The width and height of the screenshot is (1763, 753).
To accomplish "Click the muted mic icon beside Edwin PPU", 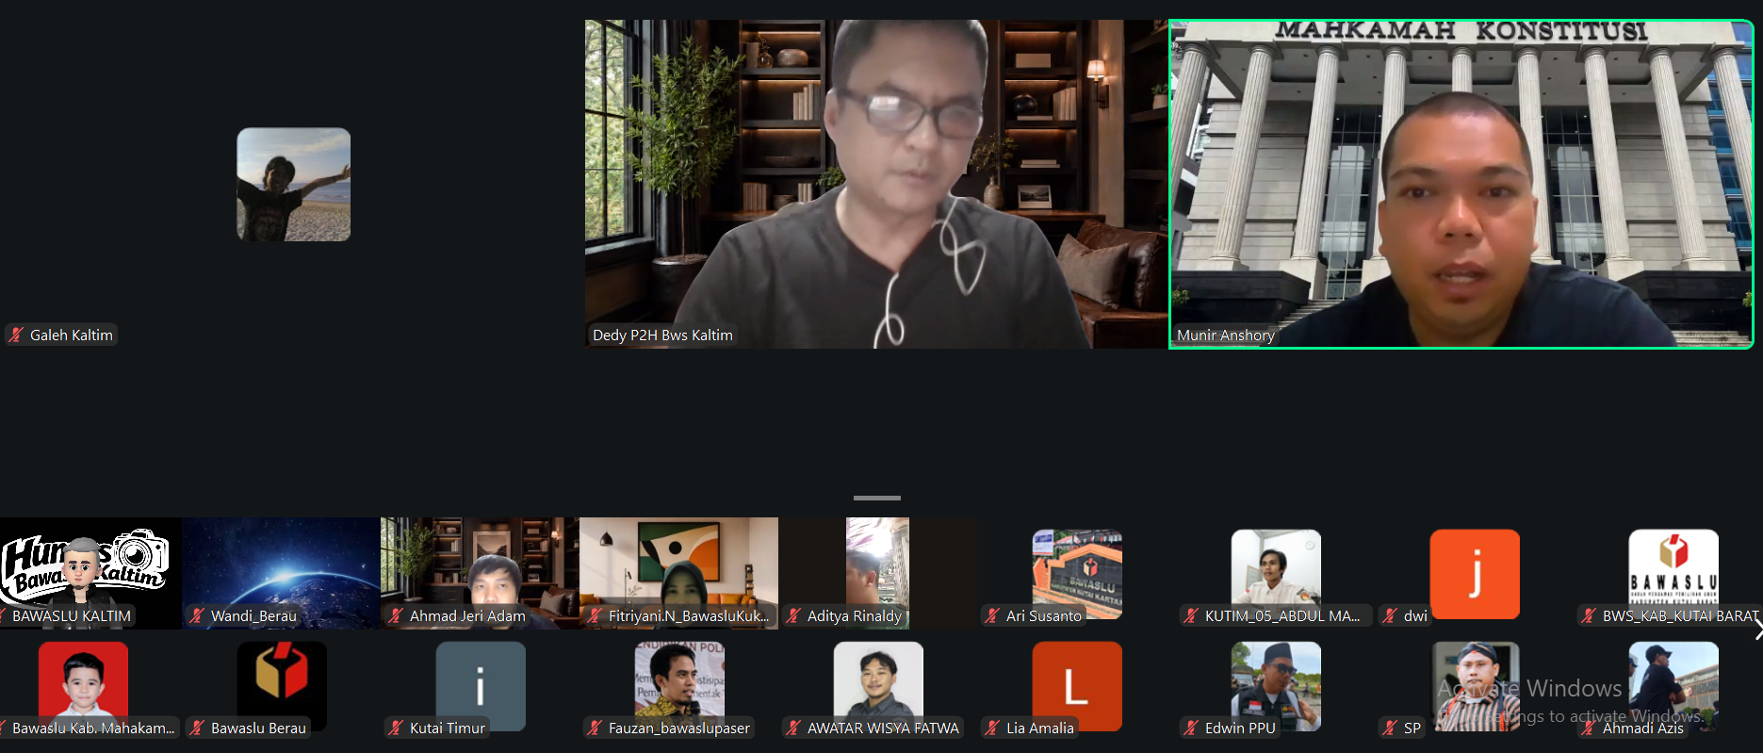I will click(x=1191, y=728).
